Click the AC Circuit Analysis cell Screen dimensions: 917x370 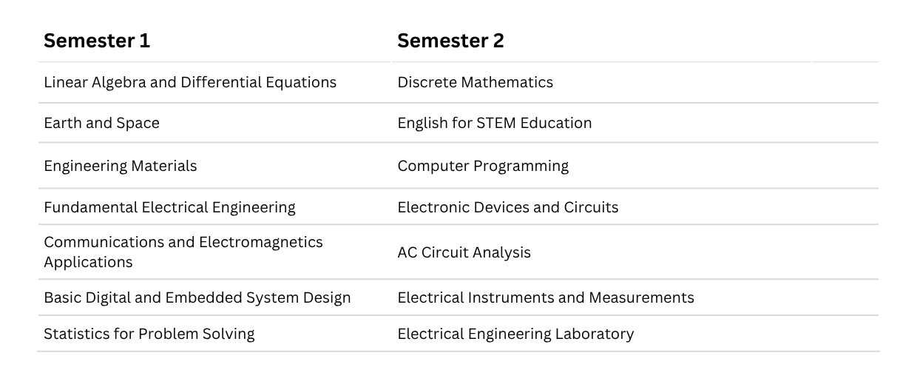(464, 252)
